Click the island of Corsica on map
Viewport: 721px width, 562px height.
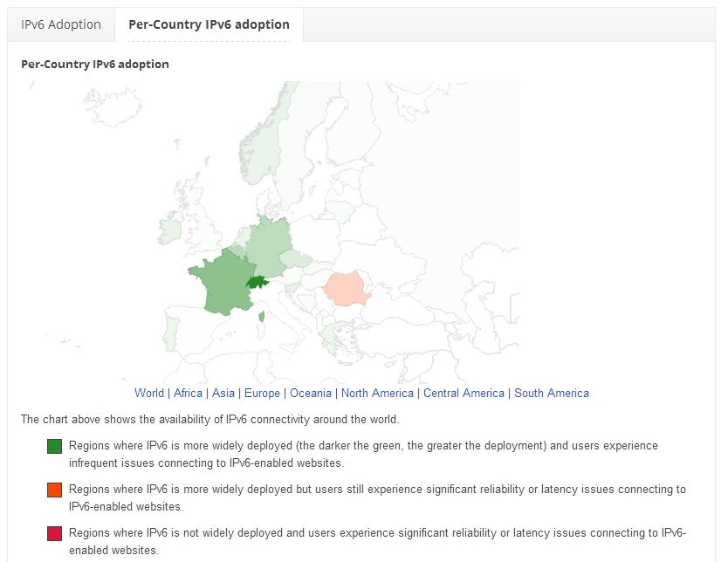click(263, 315)
